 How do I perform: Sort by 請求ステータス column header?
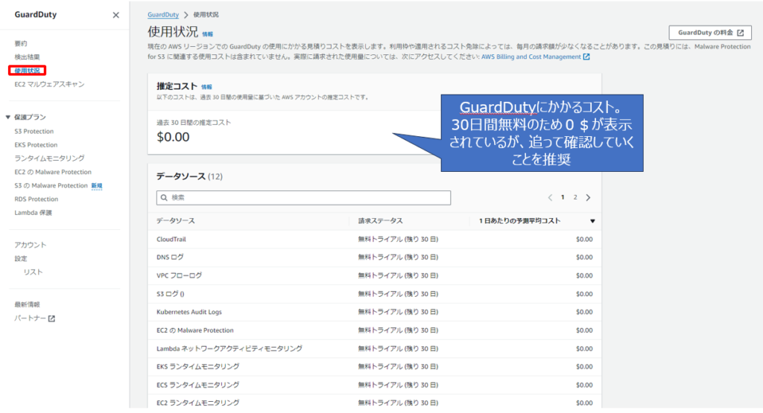381,220
